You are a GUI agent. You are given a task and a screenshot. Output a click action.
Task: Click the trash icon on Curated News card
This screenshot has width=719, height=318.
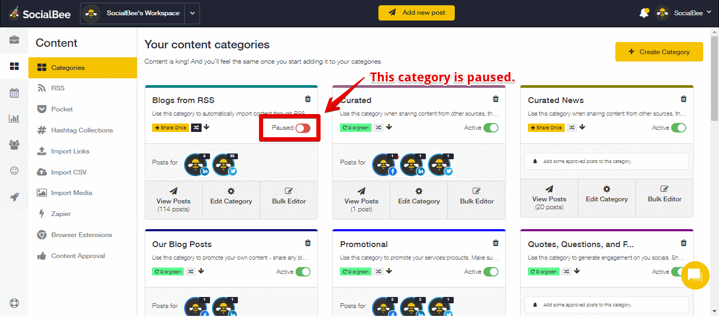point(684,99)
